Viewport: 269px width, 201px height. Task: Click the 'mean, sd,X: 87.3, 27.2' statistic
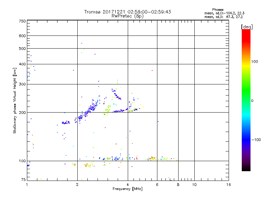(224, 17)
